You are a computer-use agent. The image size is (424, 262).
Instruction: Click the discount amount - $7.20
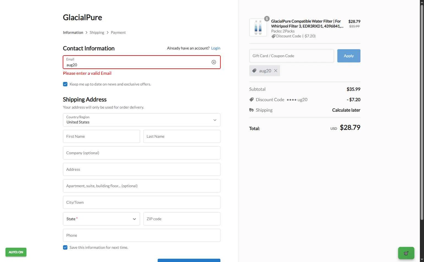[354, 100]
